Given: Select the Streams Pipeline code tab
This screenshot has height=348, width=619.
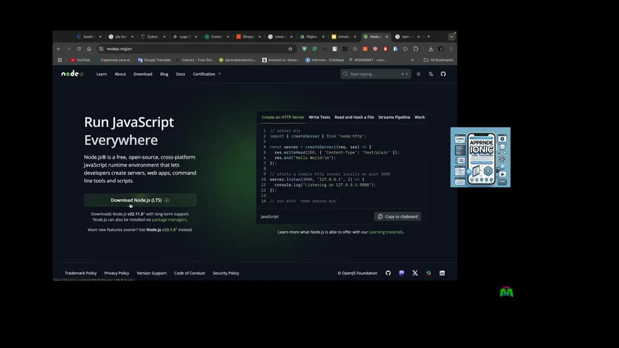Looking at the screenshot, I should pos(394,117).
